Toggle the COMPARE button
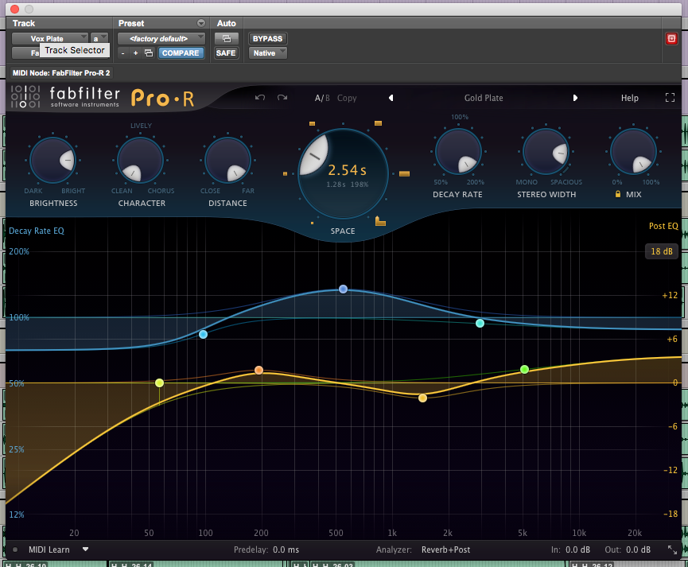Image resolution: width=688 pixels, height=567 pixels. 181,53
